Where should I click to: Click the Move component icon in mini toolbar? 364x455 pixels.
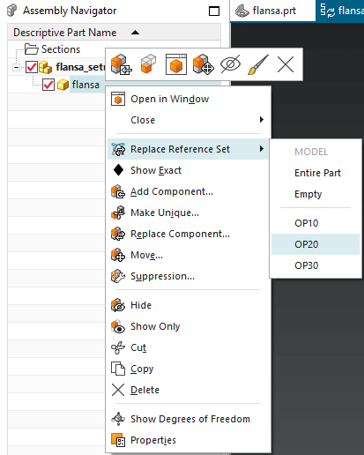coord(203,64)
